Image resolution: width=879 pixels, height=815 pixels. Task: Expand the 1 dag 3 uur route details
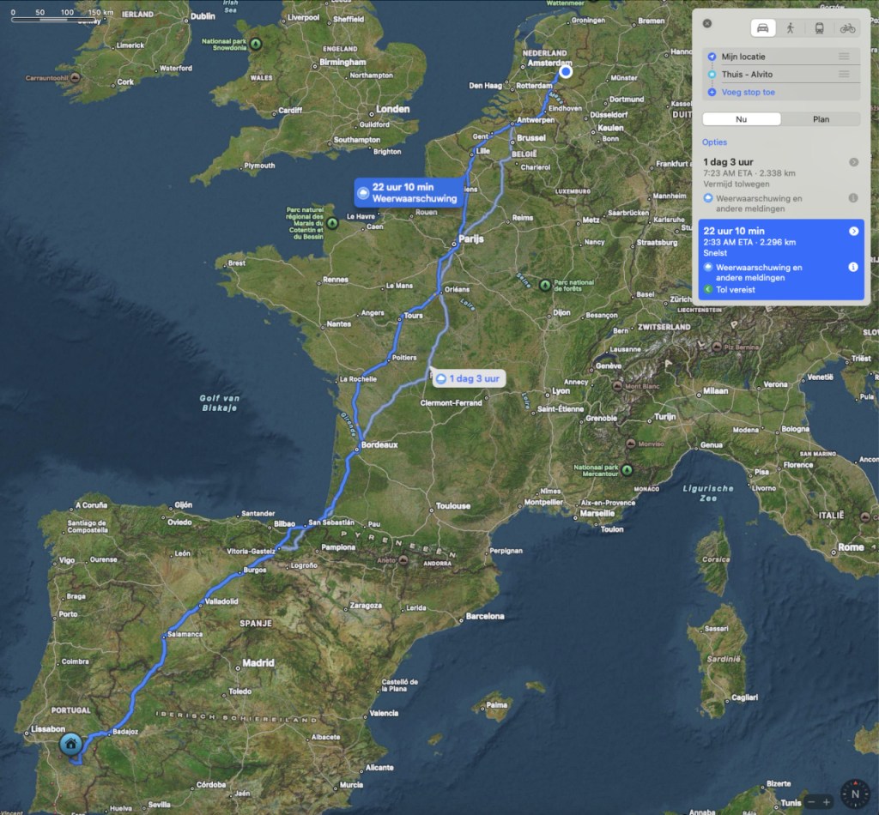(853, 161)
